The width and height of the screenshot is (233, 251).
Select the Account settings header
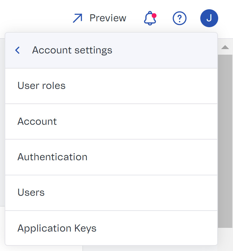pyautogui.click(x=72, y=50)
